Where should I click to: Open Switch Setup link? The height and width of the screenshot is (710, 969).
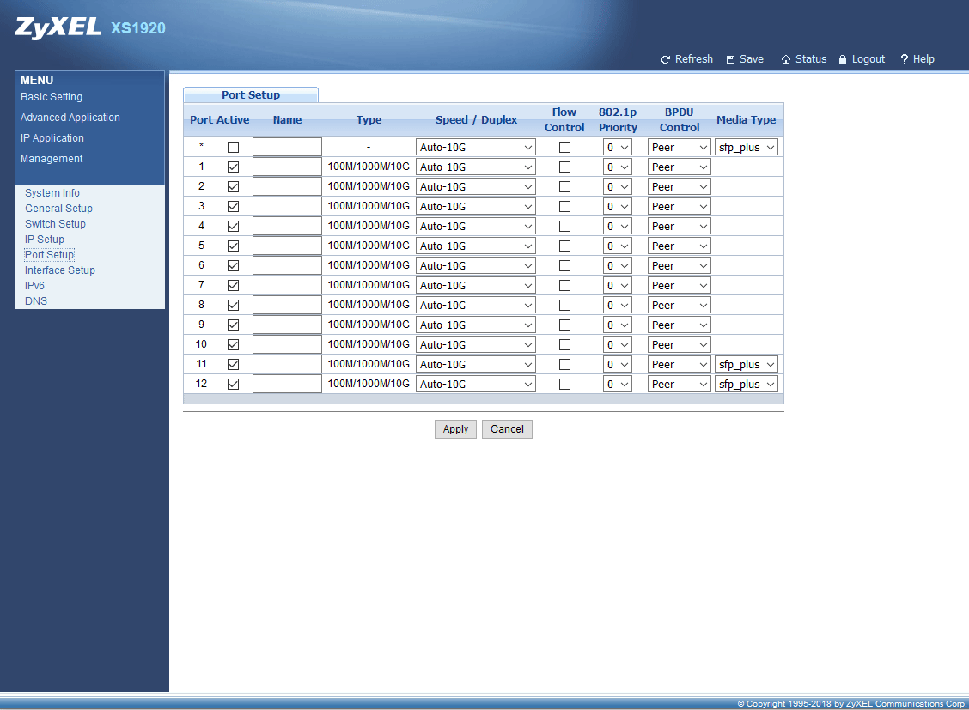coord(55,224)
